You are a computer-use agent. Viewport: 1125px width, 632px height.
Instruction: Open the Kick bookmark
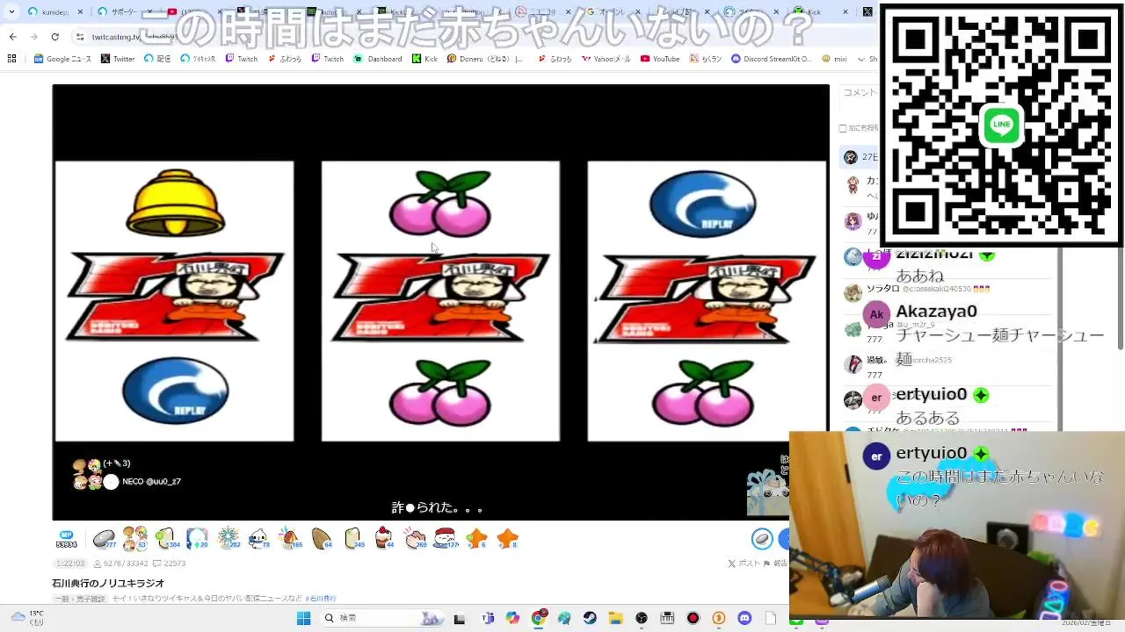(425, 59)
